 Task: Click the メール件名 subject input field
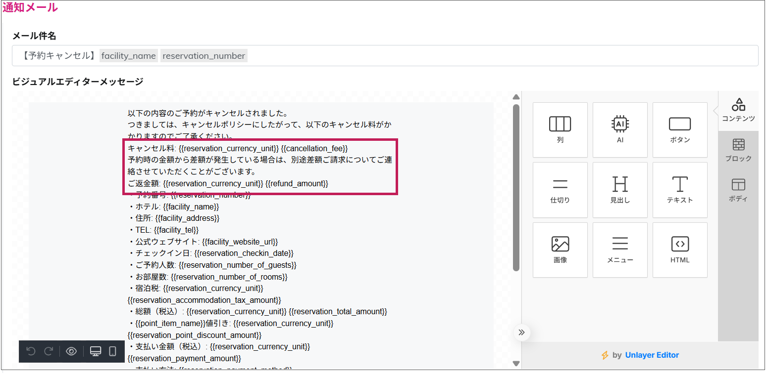click(446, 56)
